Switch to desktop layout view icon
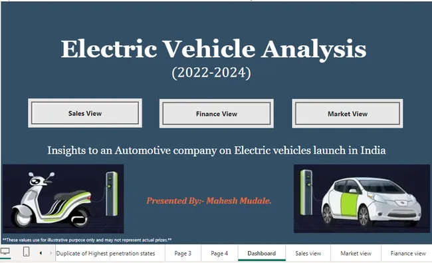 coord(5,252)
